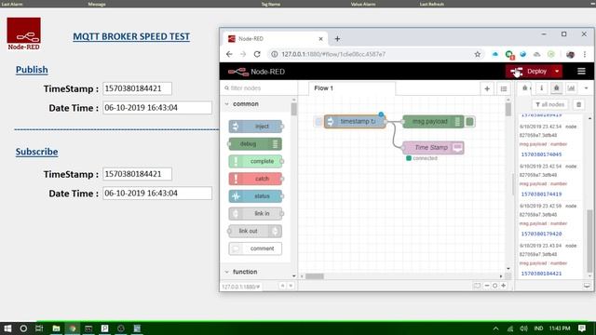Click debug value 1570380174045
Image resolution: width=596 pixels, height=335 pixels.
coord(541,154)
